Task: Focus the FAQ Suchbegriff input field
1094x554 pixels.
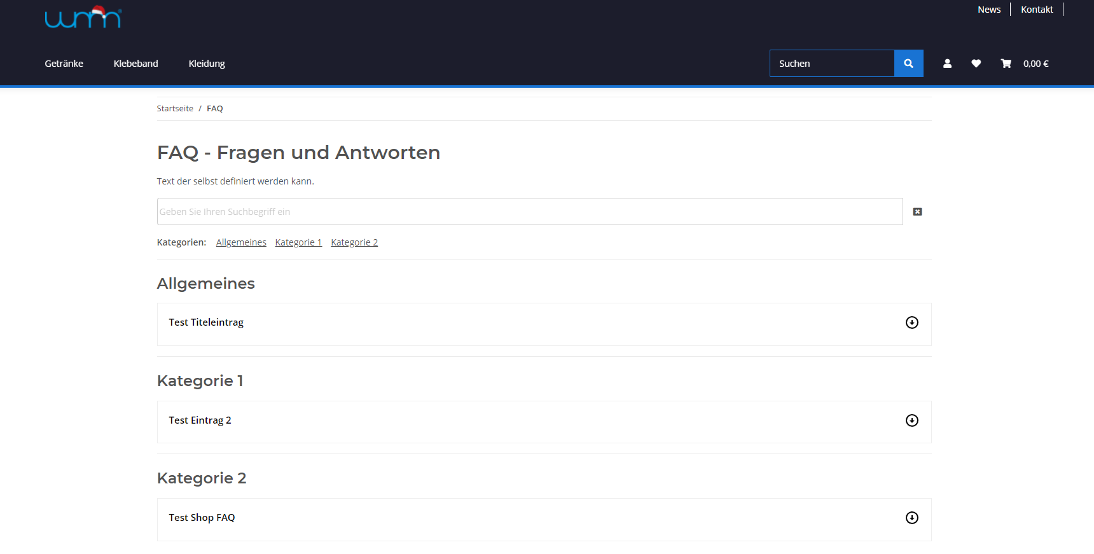Action: [530, 212]
